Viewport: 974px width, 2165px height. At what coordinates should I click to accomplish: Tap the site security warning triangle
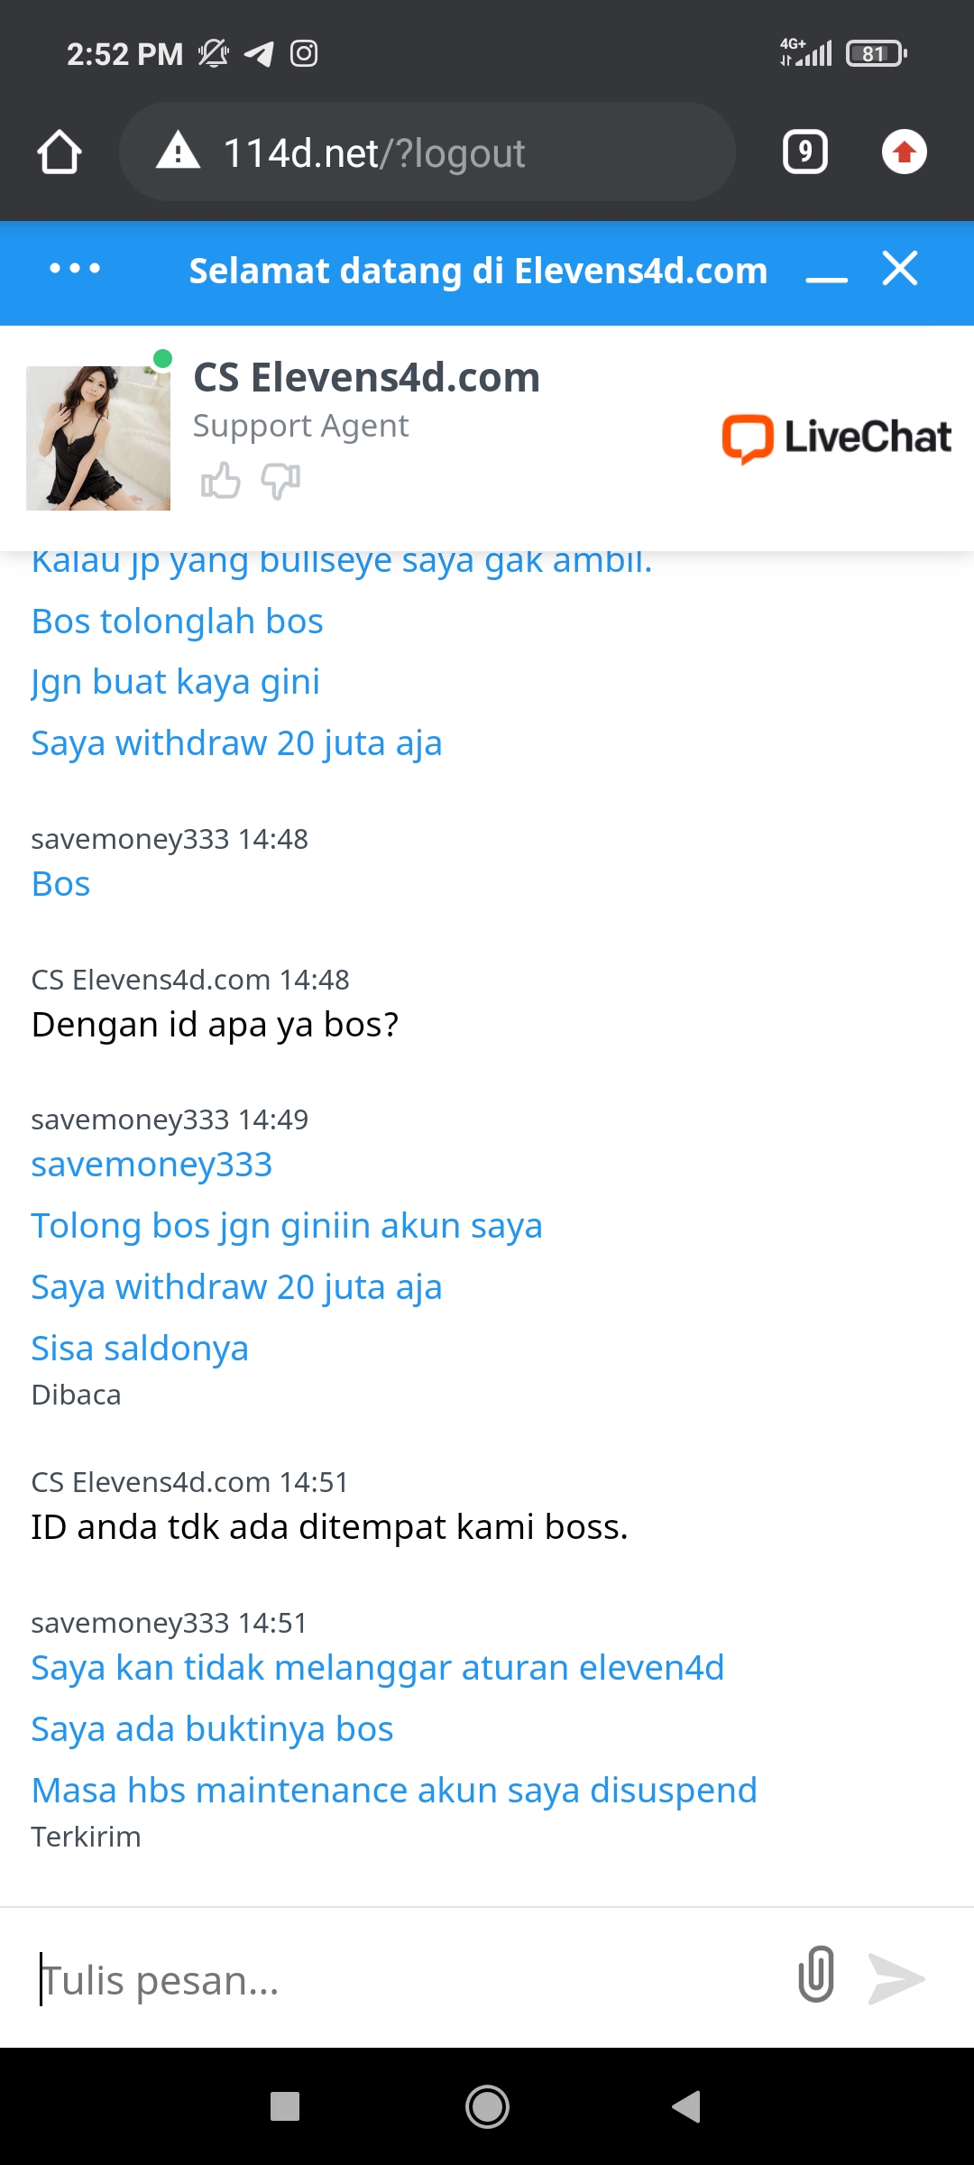point(179,152)
